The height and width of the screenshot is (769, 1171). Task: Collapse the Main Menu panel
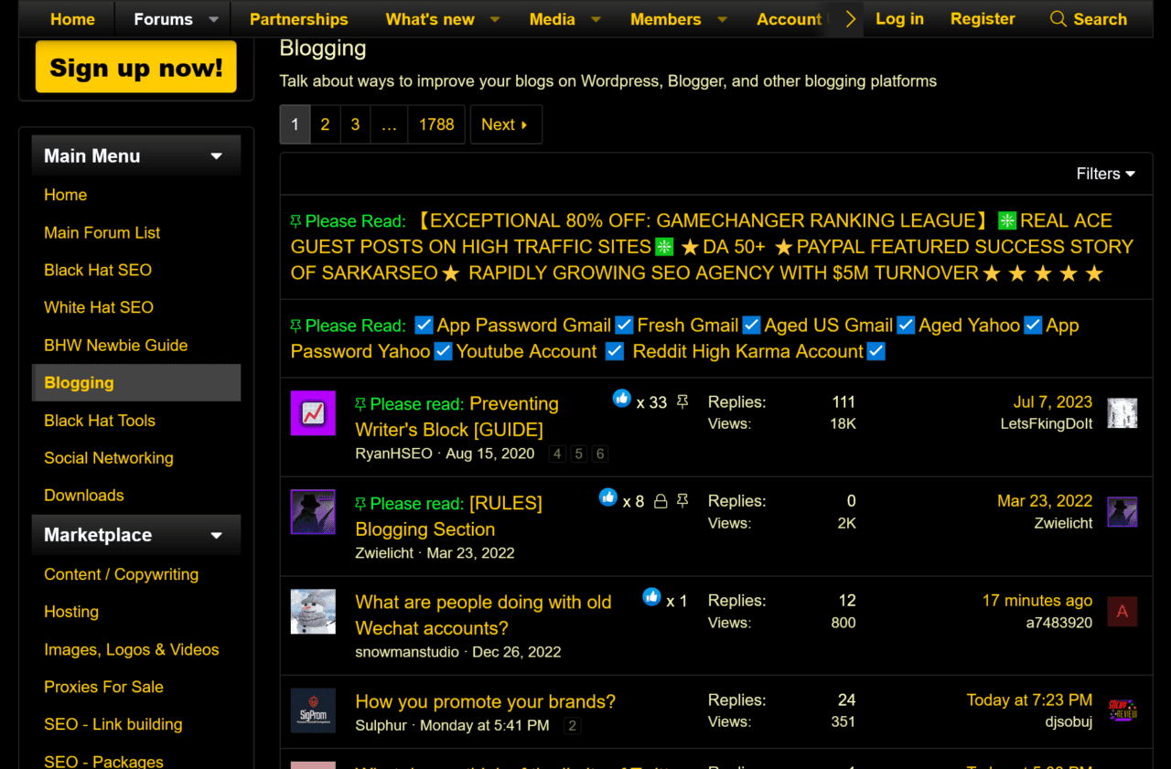pyautogui.click(x=217, y=155)
